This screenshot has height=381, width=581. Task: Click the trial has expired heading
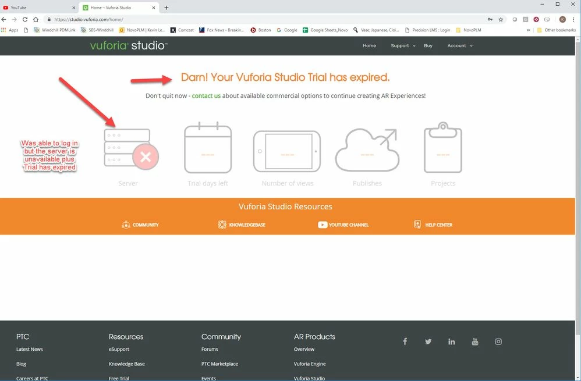pyautogui.click(x=285, y=77)
